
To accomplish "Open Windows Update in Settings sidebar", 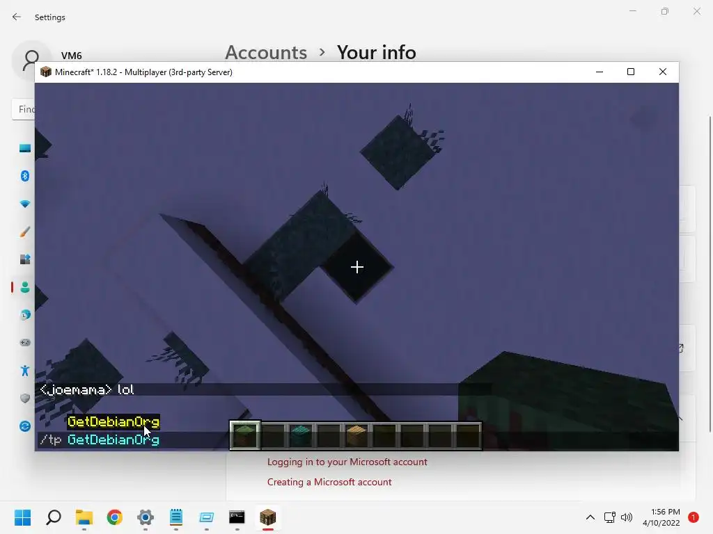I will 24,426.
